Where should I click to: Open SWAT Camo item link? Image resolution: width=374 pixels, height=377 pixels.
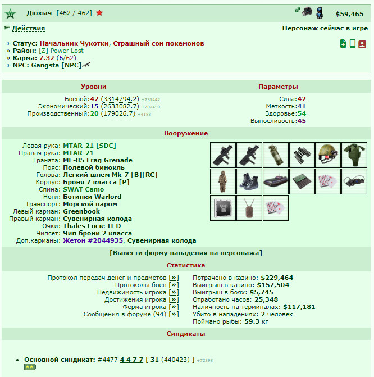coord(84,189)
